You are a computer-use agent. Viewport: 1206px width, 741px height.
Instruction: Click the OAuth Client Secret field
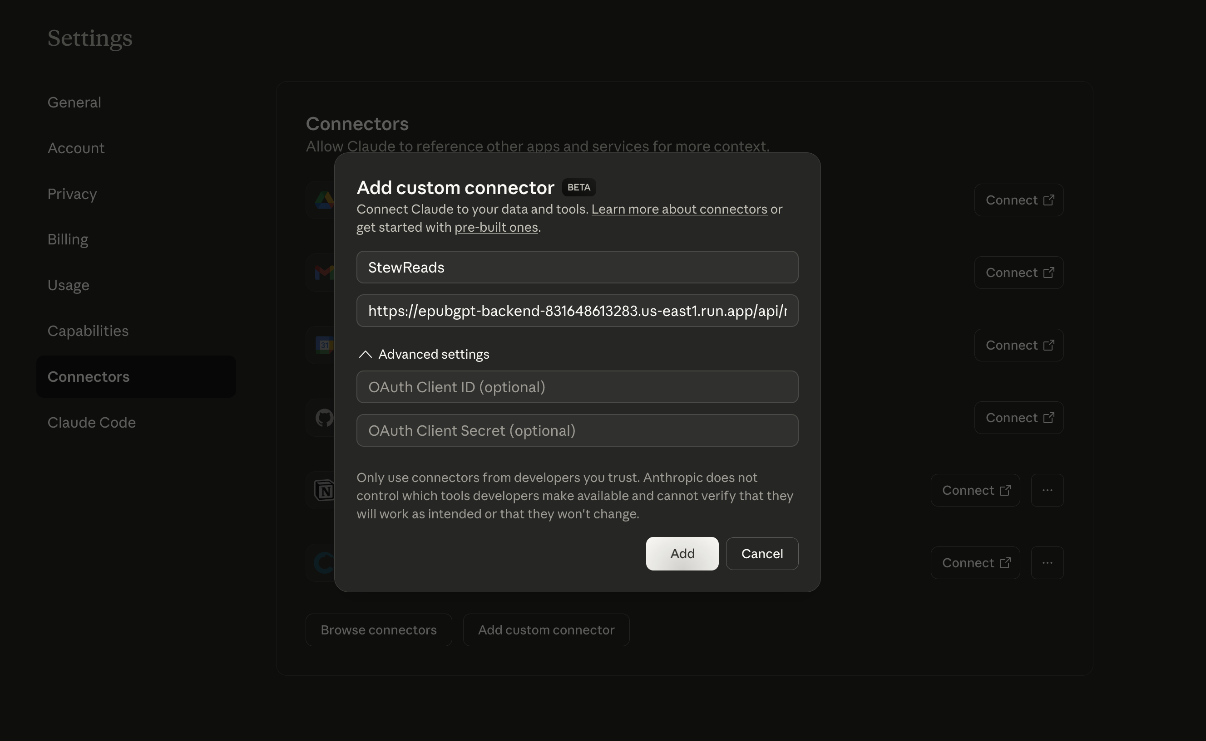click(x=577, y=430)
